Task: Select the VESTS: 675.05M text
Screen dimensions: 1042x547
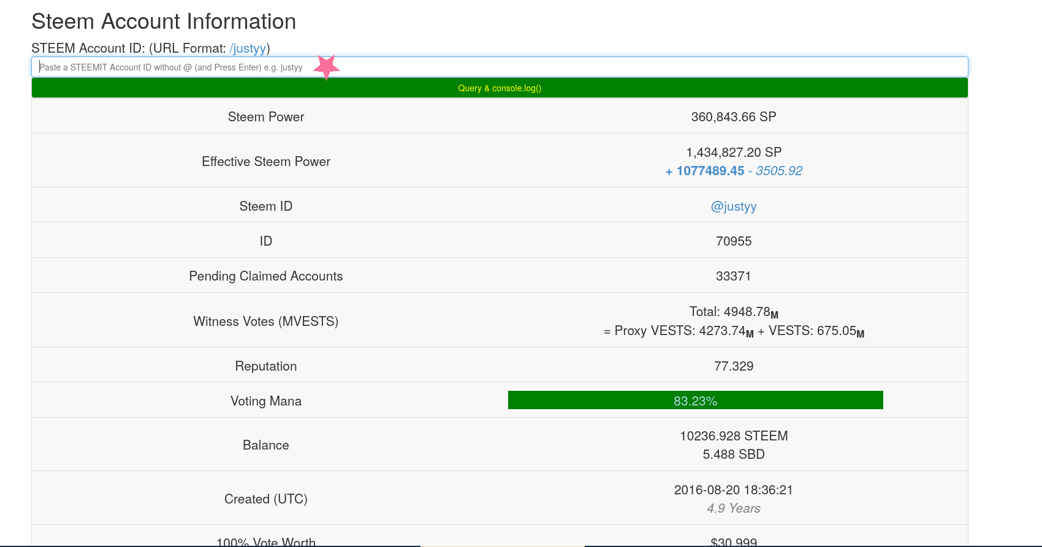Action: [x=816, y=331]
